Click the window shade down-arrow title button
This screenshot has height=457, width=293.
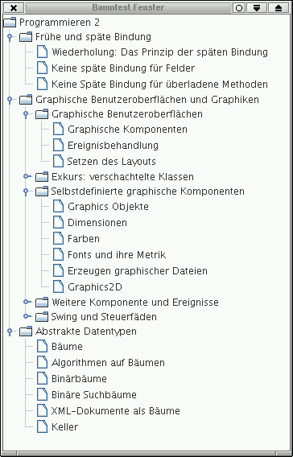pos(257,8)
